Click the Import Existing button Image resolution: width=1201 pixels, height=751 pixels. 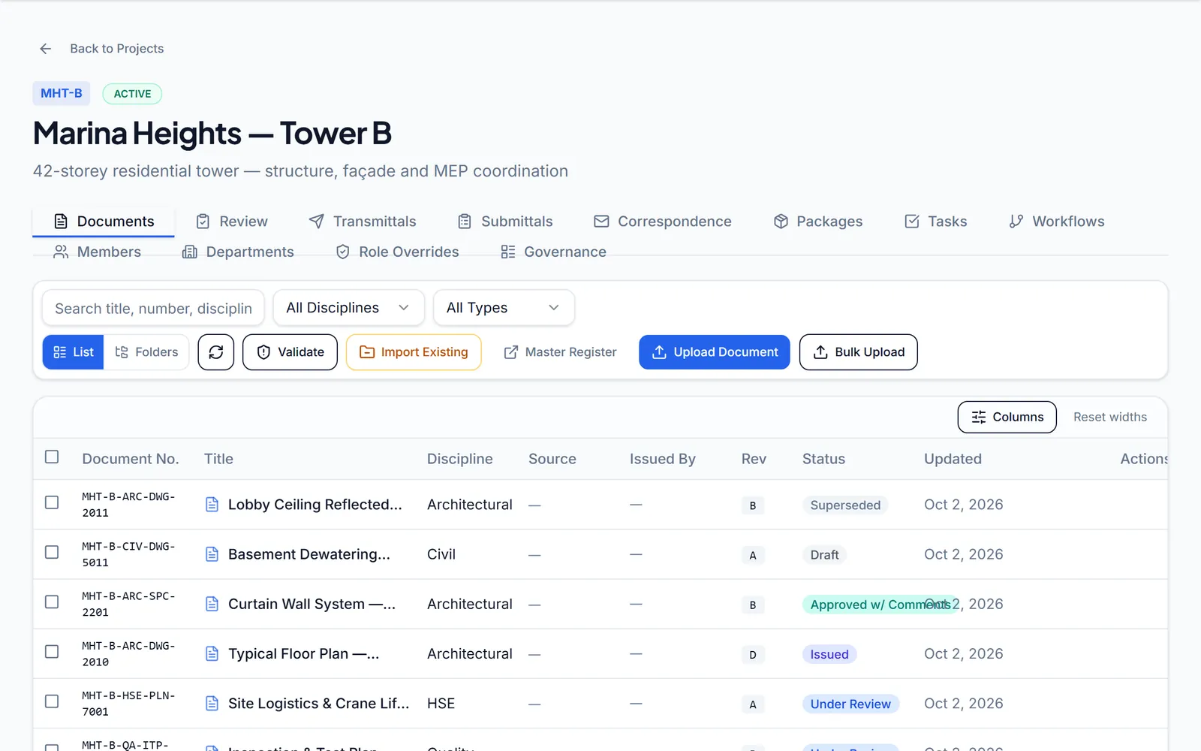[x=414, y=352]
